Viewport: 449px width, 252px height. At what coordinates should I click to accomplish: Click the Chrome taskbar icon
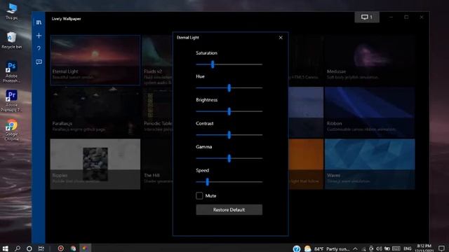(73, 248)
